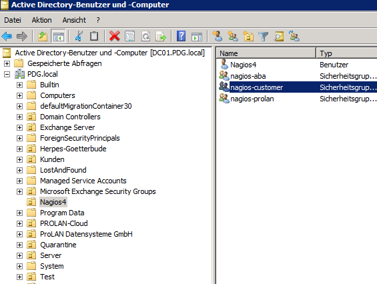
Task: Expand the Domain Controllers node
Action: [20, 117]
